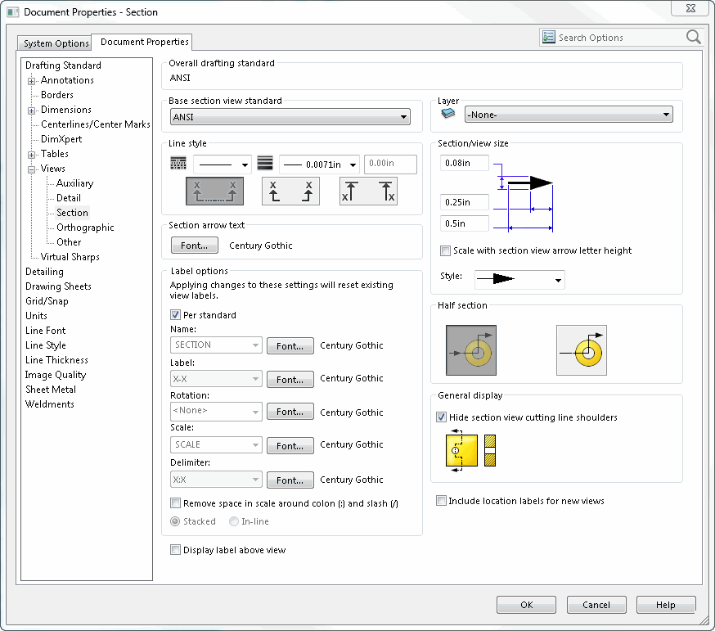Open the 0.0071in line thickness dropdown
Viewport: 715px width, 631px height.
319,165
